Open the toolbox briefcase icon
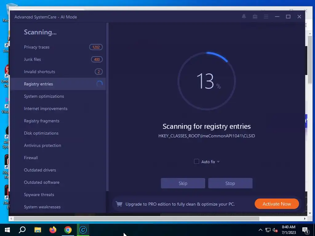 tap(255, 17)
